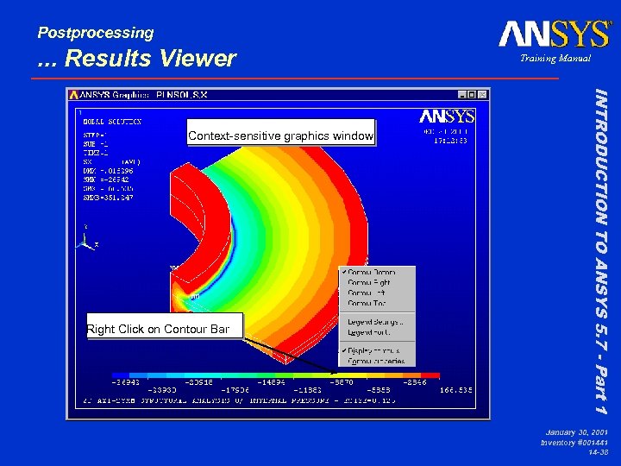Click the yellow segment of the contour bar

click(x=348, y=375)
